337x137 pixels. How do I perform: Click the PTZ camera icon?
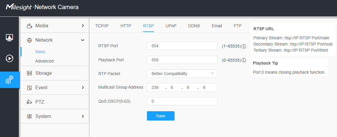coord(29,102)
